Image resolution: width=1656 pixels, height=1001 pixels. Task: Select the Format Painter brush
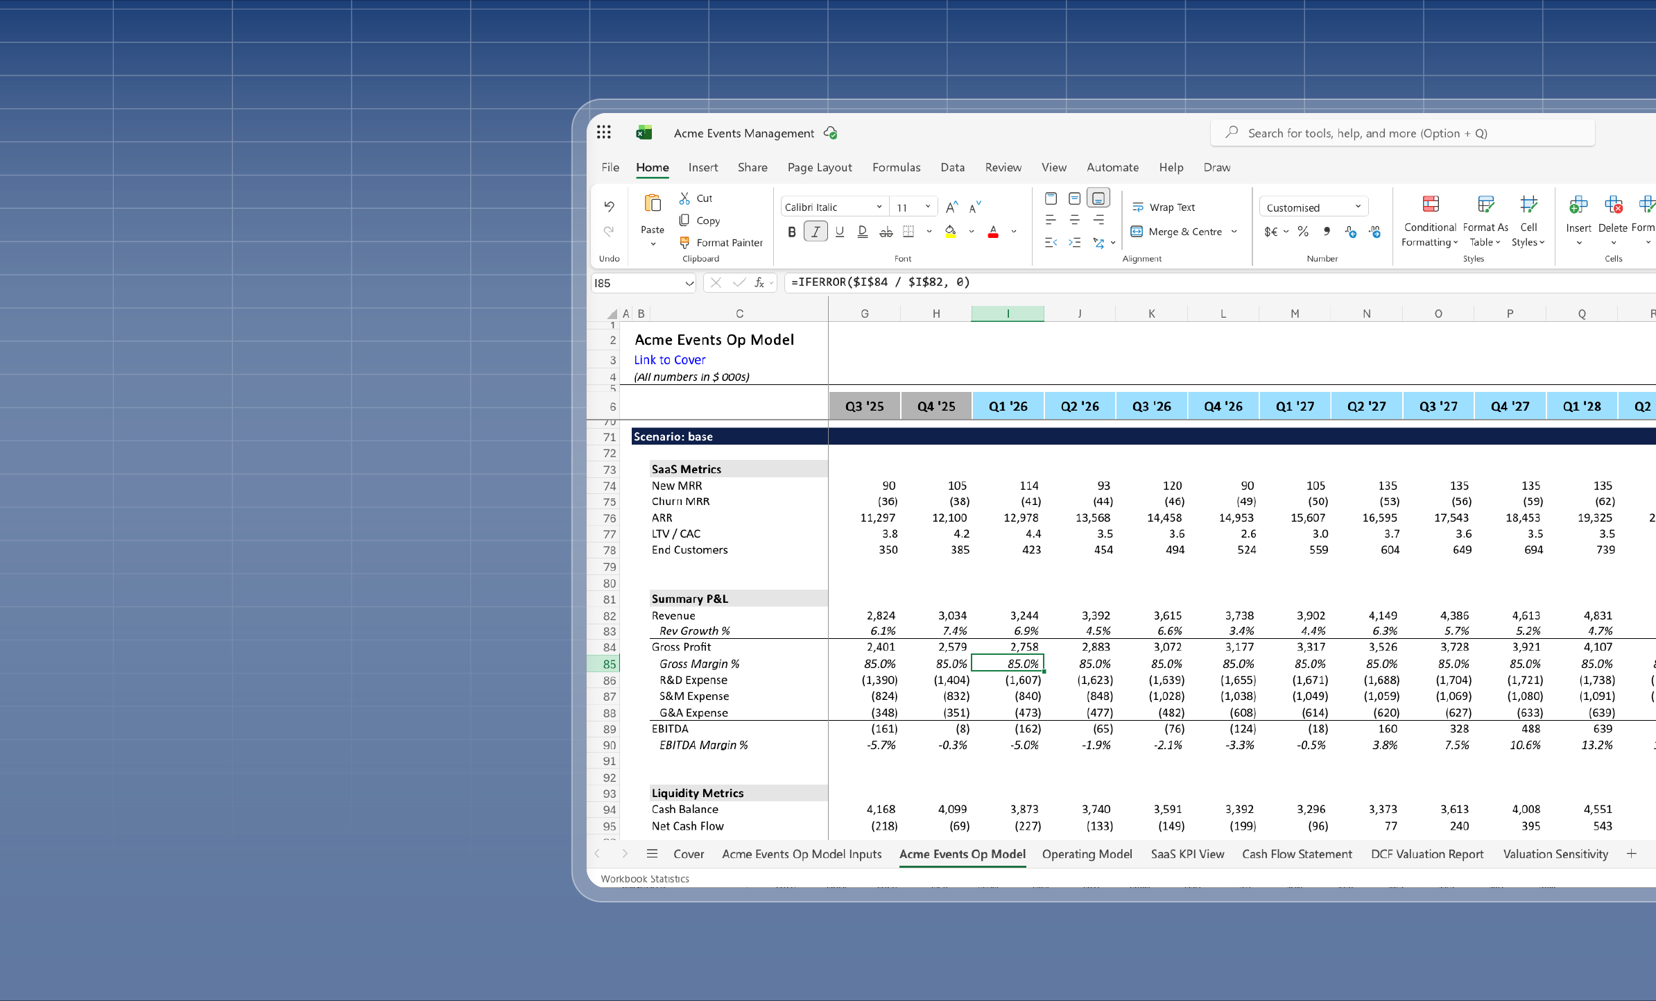(684, 242)
